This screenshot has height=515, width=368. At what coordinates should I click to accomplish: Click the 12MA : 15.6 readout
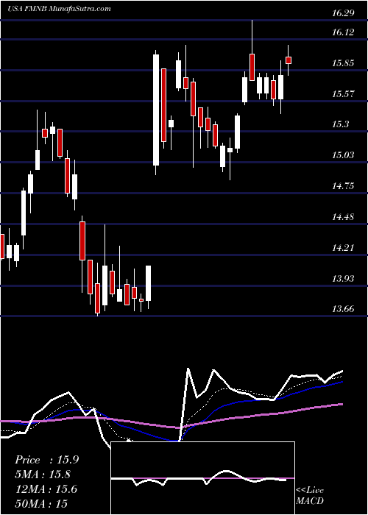46,489
